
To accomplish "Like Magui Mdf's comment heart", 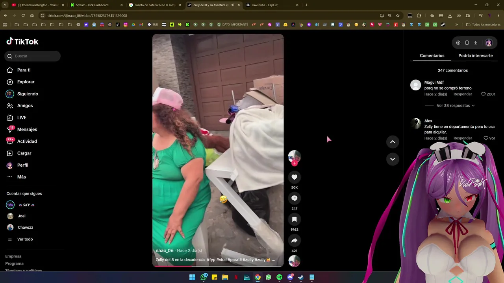I will coord(483,94).
